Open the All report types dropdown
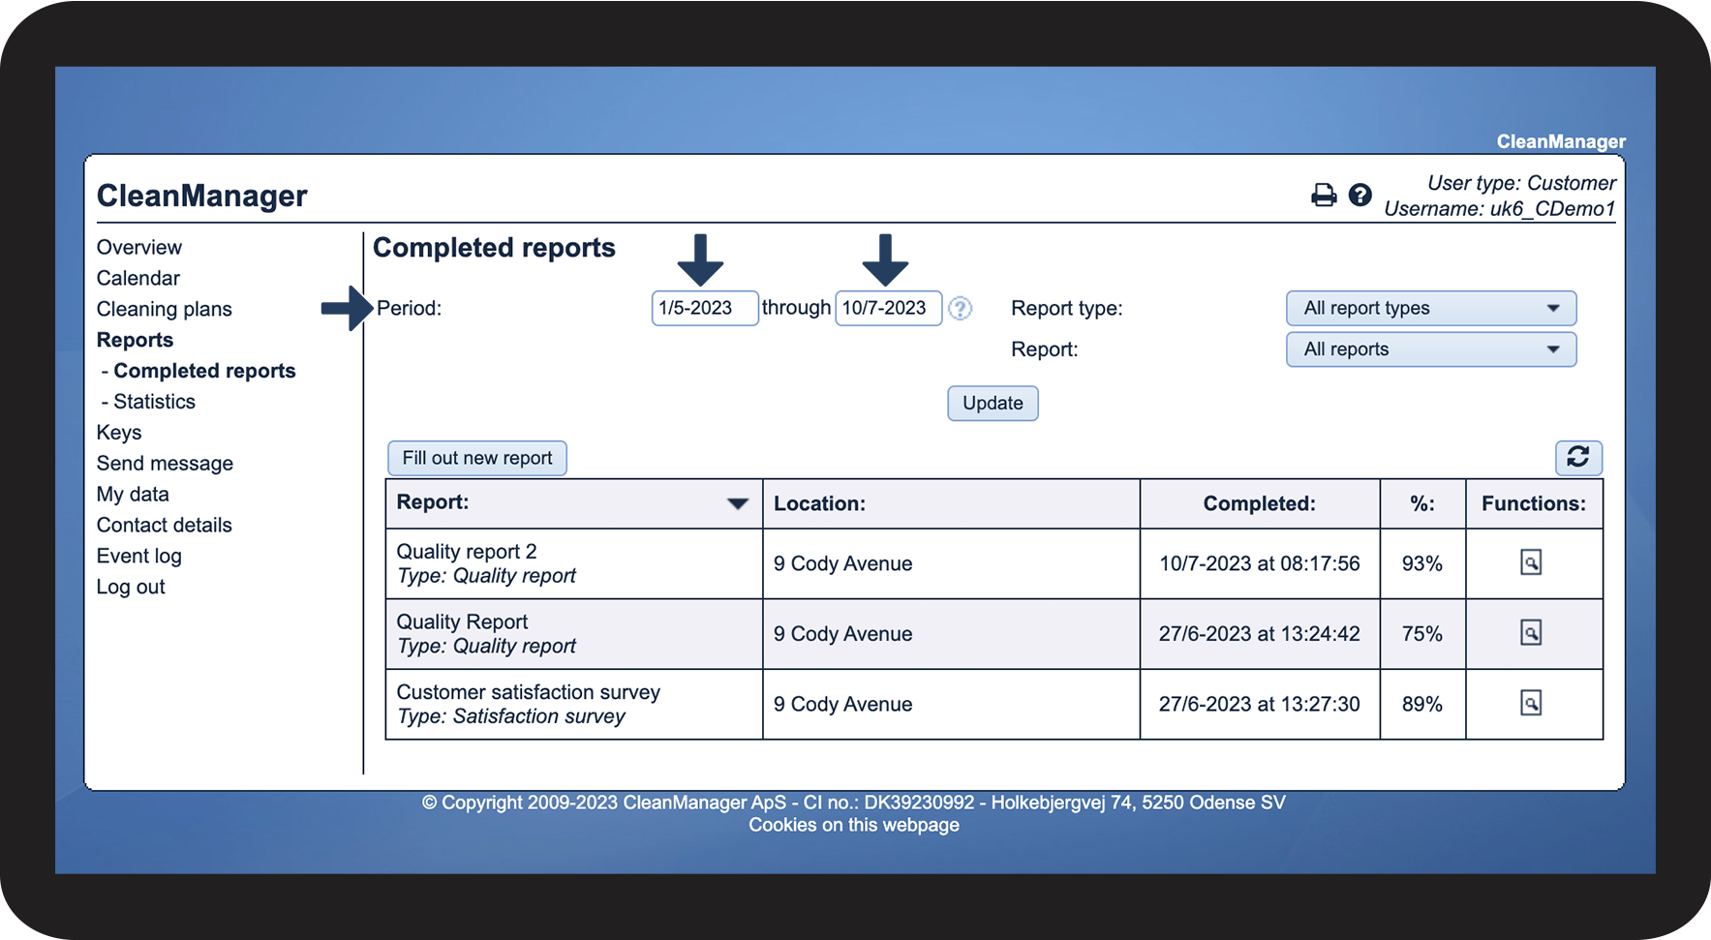Screen dimensions: 1711x940 pyautogui.click(x=1431, y=308)
